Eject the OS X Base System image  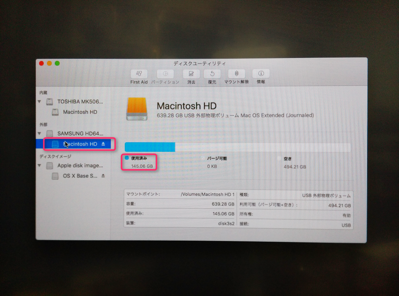pyautogui.click(x=103, y=176)
